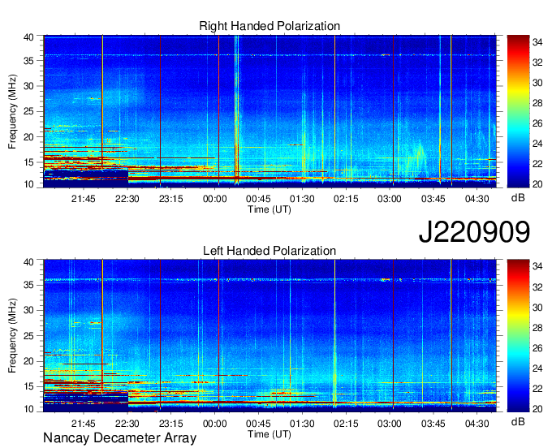This screenshot has height=448, width=552.
Task: Click the Left Handed Polarization title
Action: 270,251
